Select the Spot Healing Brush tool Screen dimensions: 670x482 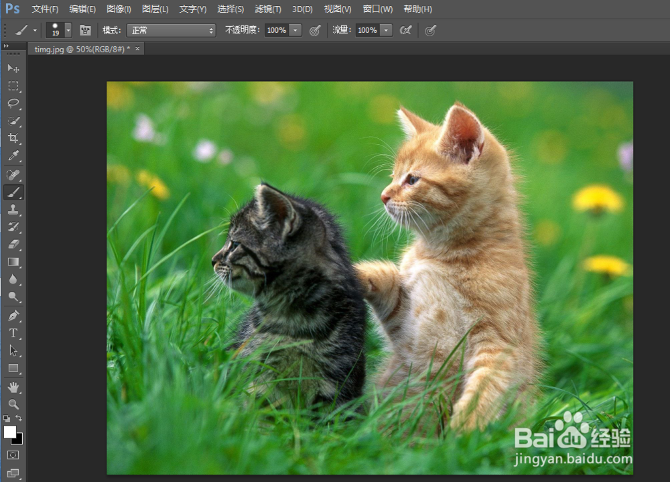13,175
